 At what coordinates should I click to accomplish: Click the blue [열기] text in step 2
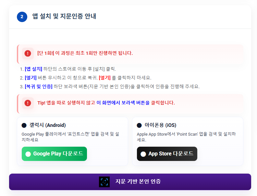(31, 78)
